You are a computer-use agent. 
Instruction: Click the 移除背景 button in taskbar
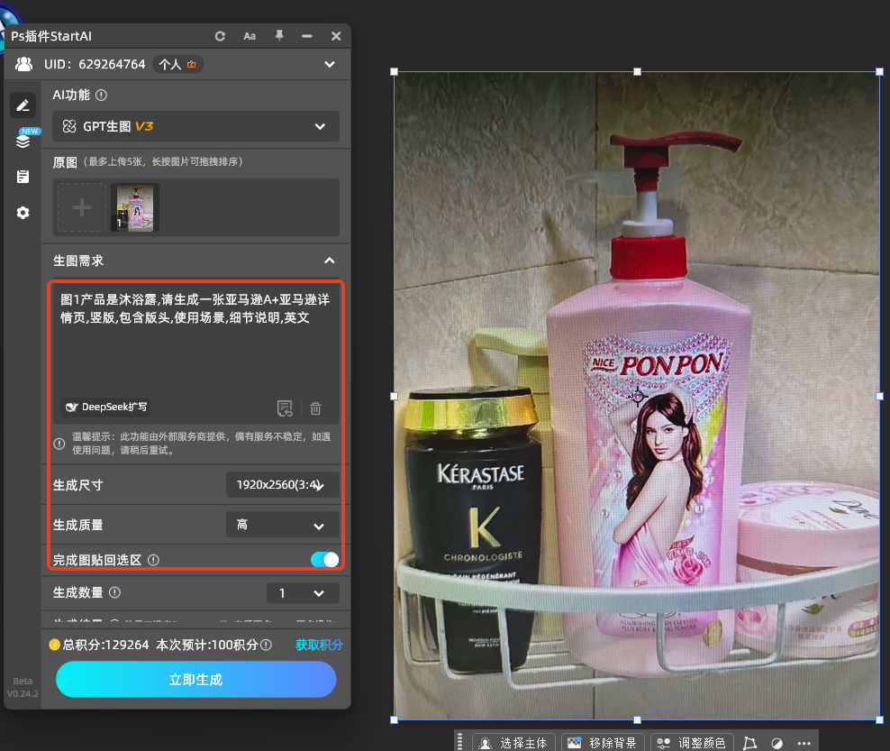(604, 743)
